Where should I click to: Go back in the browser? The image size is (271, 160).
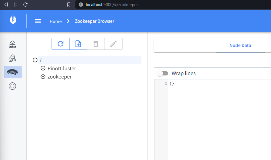pos(6,5)
